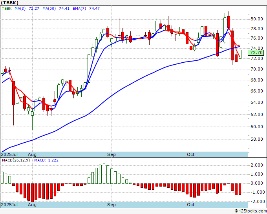Click the 66.00 price axis label

click(x=257, y=91)
